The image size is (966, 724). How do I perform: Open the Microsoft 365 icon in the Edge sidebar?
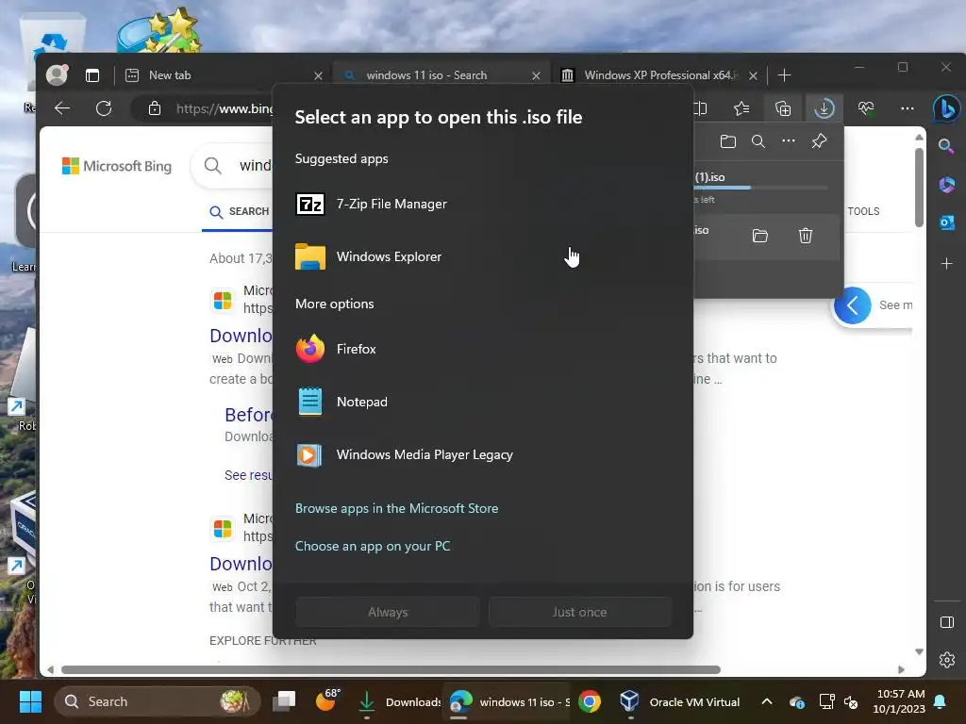[947, 184]
